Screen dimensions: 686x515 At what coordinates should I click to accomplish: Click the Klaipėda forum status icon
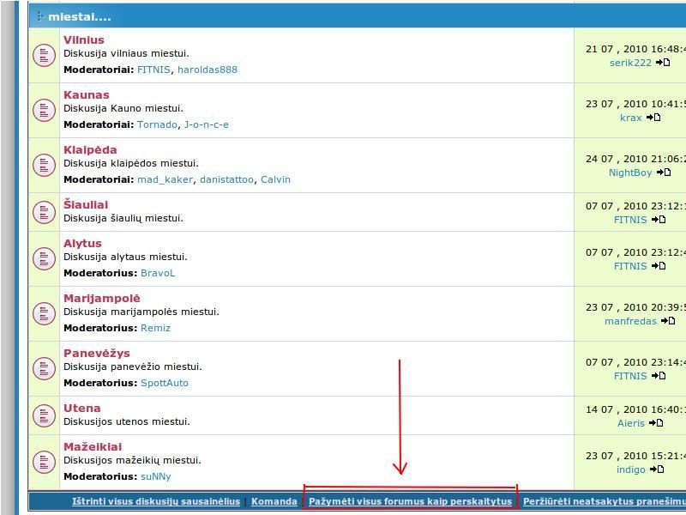click(x=44, y=166)
